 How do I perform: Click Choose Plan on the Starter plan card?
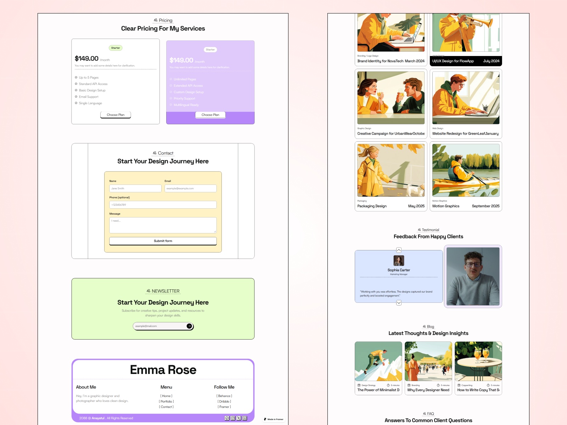coord(116,115)
